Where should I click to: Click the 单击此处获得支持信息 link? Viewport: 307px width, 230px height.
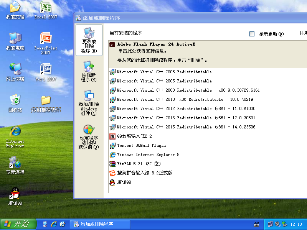(x=143, y=51)
